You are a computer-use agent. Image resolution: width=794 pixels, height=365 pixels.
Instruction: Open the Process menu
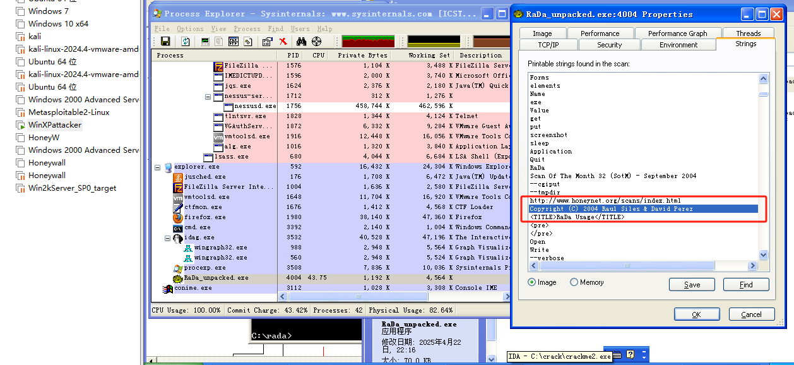point(247,28)
